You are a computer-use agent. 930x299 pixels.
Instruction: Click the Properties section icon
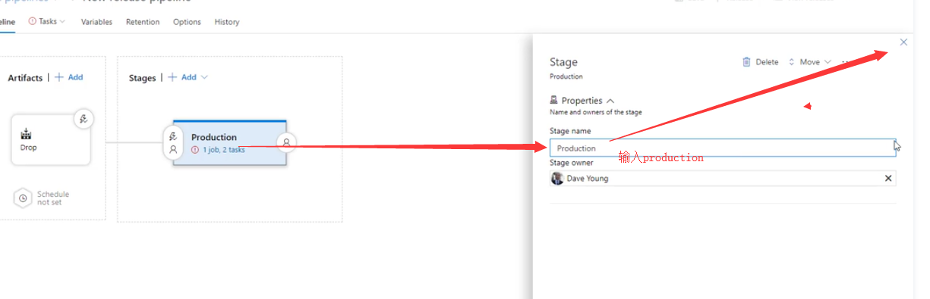tap(553, 100)
